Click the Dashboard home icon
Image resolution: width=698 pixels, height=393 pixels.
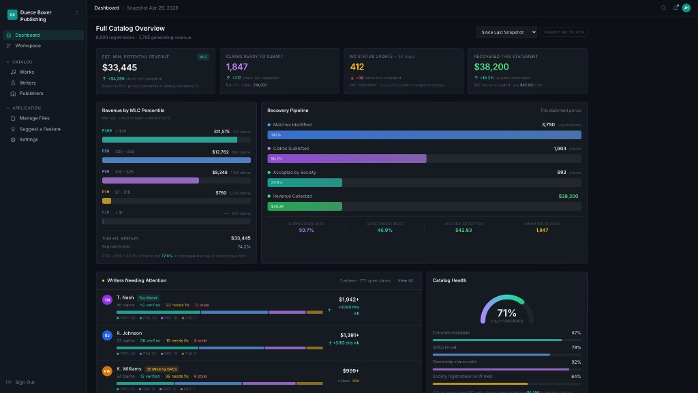coord(9,35)
